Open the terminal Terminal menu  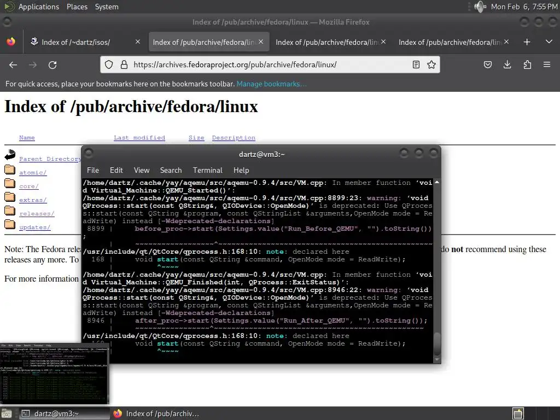point(207,171)
